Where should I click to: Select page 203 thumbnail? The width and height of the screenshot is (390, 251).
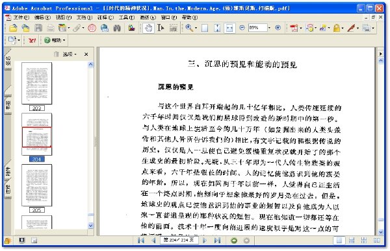tap(37, 83)
